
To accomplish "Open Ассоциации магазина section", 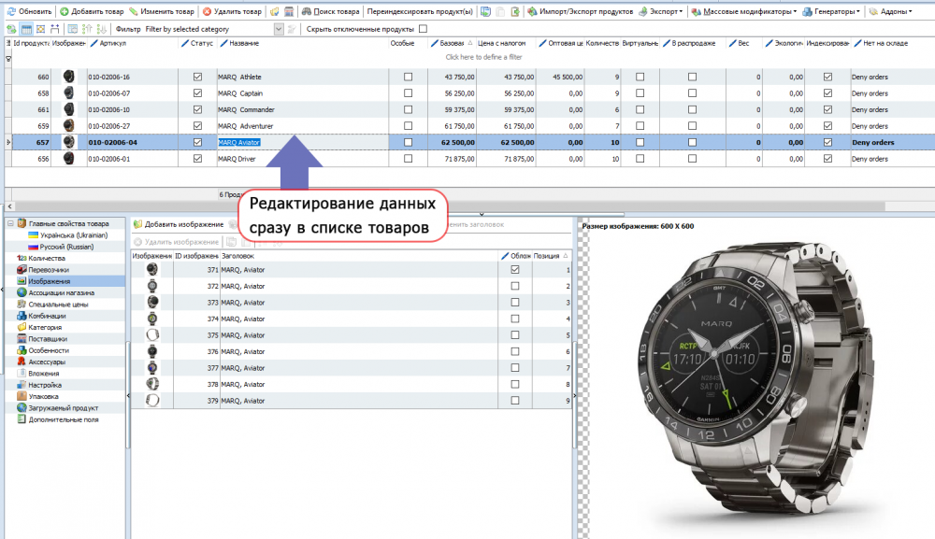I will [x=55, y=292].
